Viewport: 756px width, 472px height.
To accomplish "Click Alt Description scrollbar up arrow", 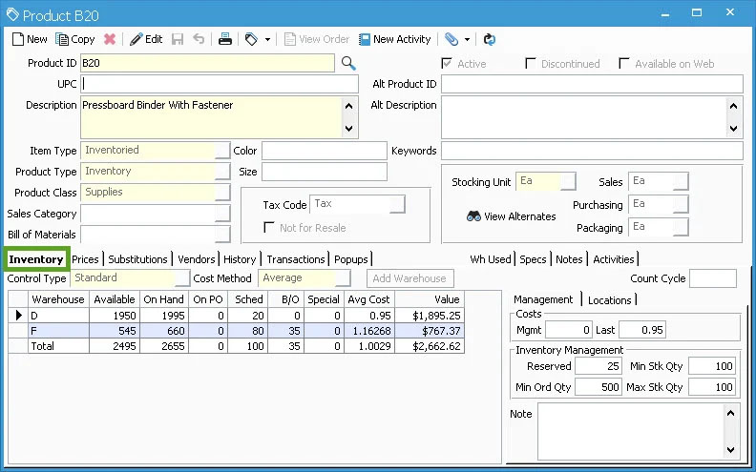I will (x=733, y=106).
